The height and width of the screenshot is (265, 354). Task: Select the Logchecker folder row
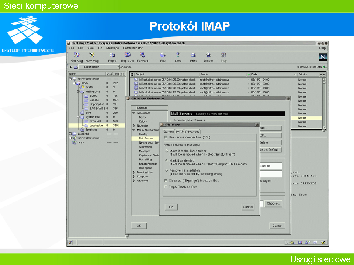coord(97,126)
